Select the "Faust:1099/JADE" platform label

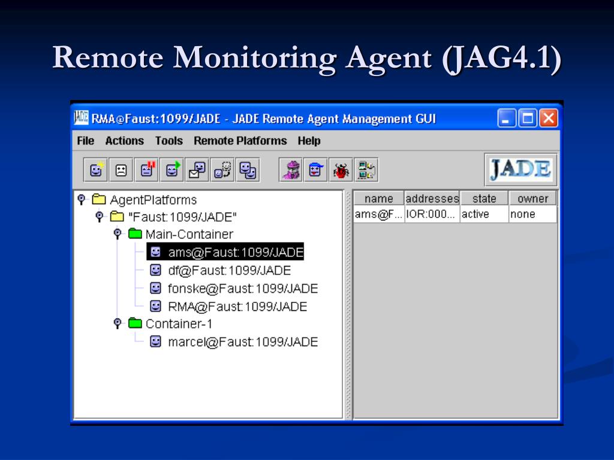click(182, 217)
